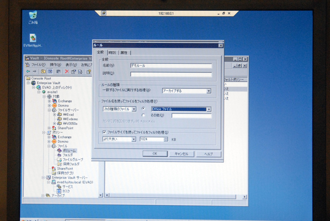This screenshot has height=221, width=330.
Task: Select the evad.fujitsu.local (EVAD) server node
Action: click(72, 182)
